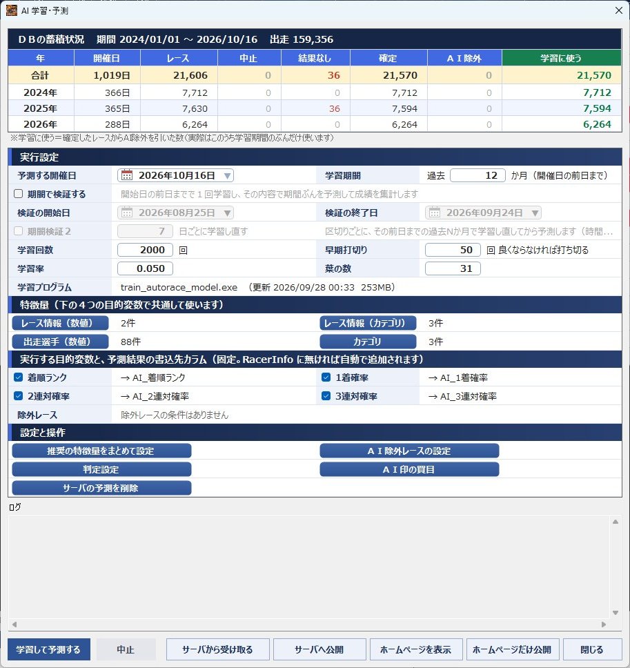The width and height of the screenshot is (630, 668).
Task: Click 推奨の特徴量をまとめて設定 button
Action: click(101, 451)
